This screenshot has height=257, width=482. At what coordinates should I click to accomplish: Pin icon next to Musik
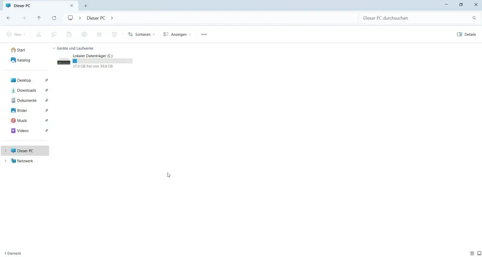pyautogui.click(x=46, y=120)
